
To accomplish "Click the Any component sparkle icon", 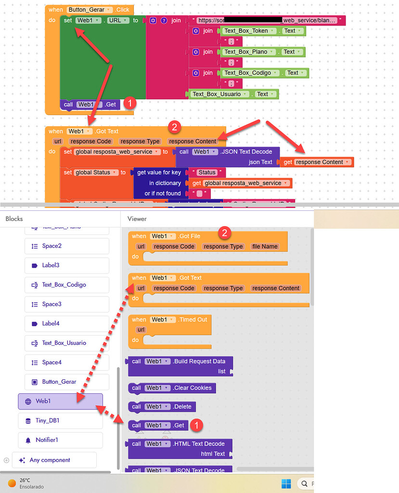I will pos(22,460).
